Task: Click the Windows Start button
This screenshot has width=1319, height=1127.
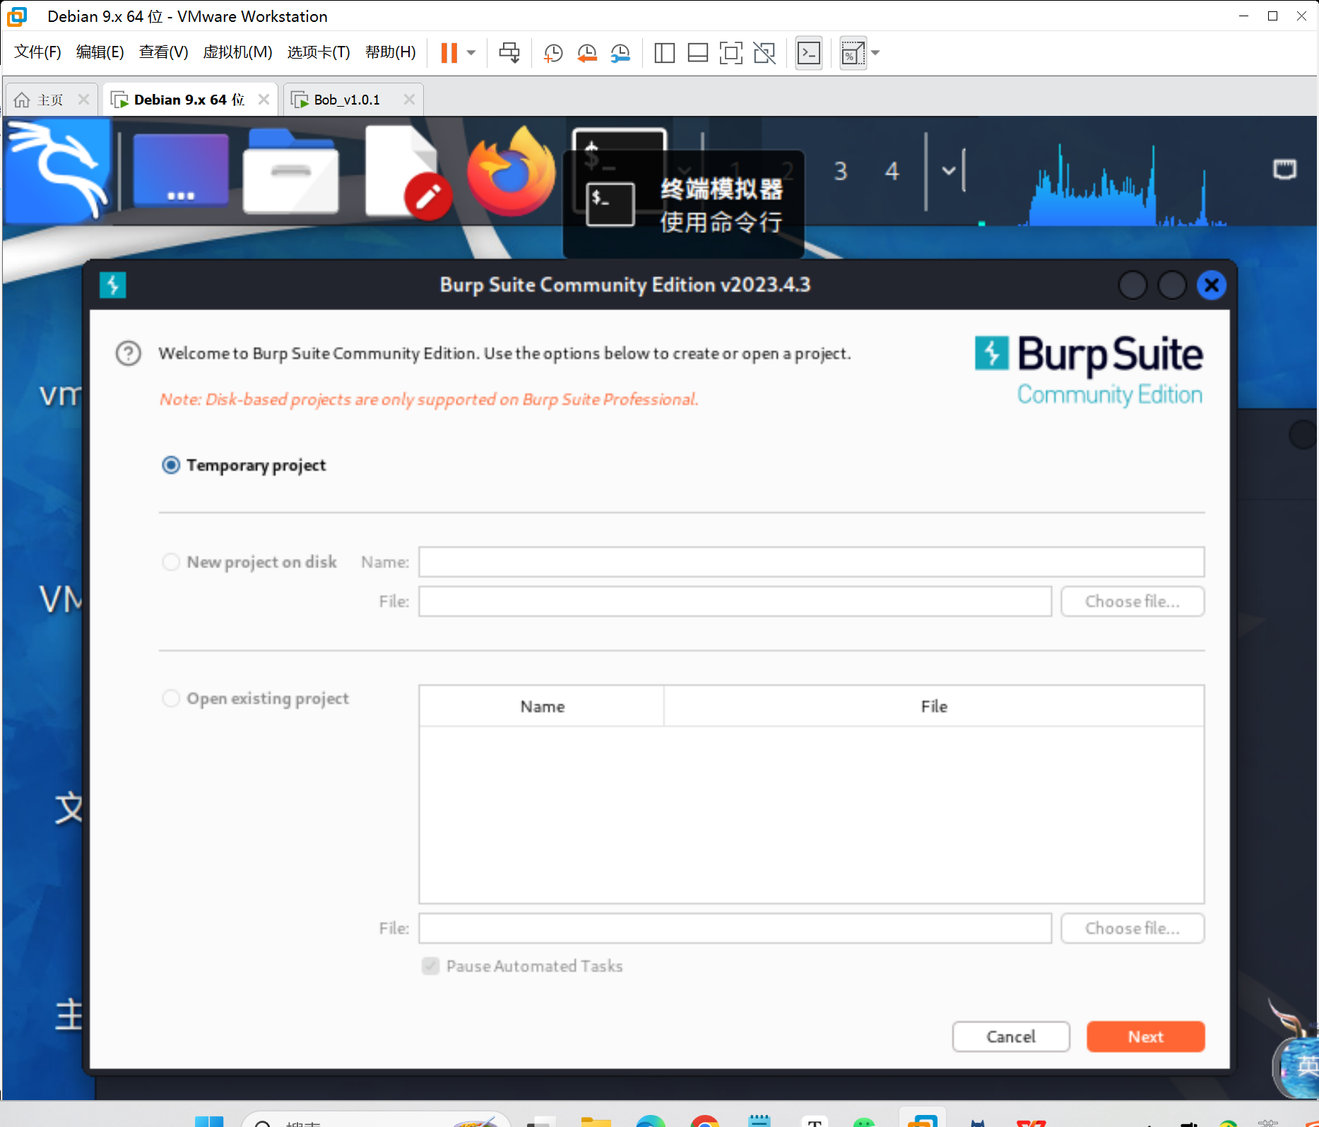Action: [x=209, y=1121]
